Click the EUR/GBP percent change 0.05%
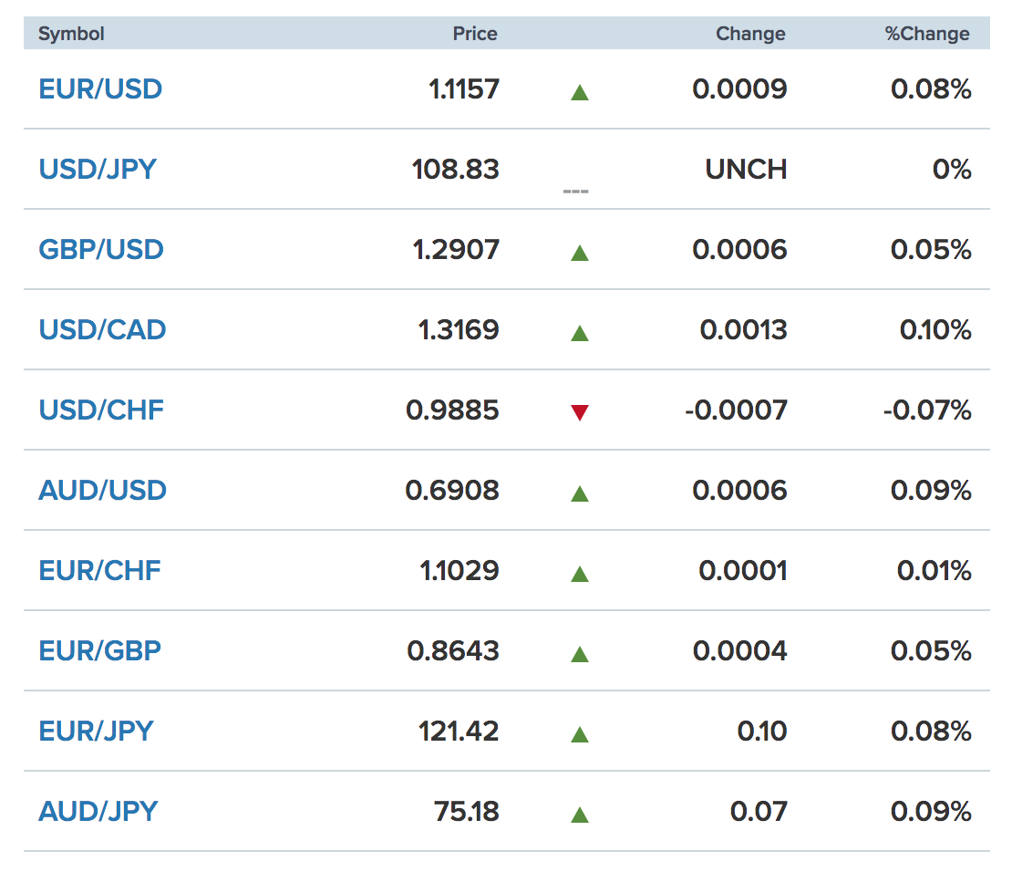 click(x=932, y=650)
